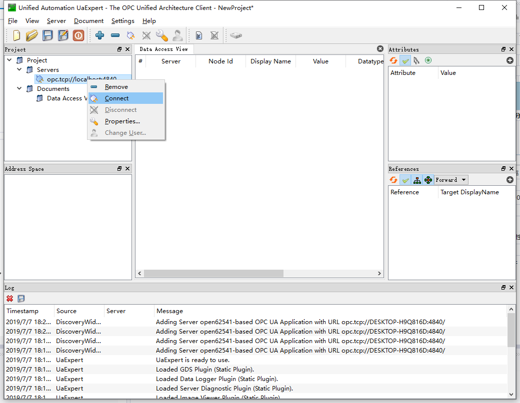Select the 'UaExpert is ready to use.' log entry
Image resolution: width=520 pixels, height=403 pixels.
[x=256, y=360]
